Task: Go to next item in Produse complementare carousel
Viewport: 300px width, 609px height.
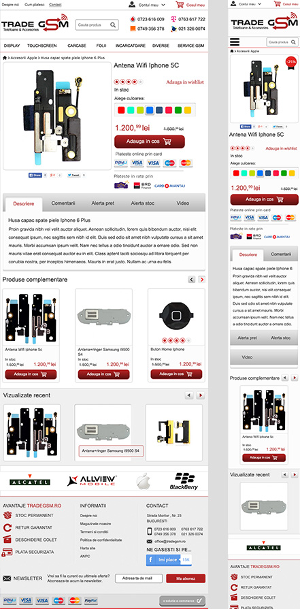Action: point(202,279)
